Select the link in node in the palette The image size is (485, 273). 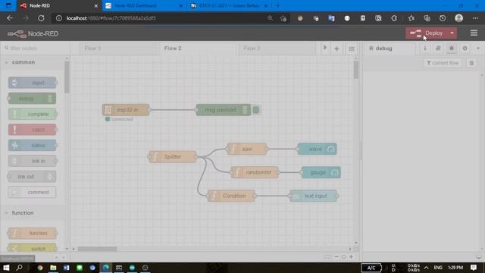click(32, 161)
